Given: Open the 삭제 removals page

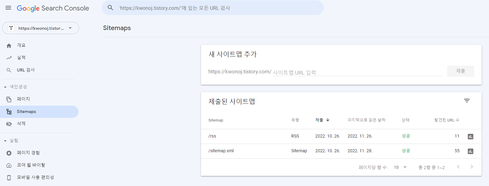Looking at the screenshot, I should click(x=21, y=124).
